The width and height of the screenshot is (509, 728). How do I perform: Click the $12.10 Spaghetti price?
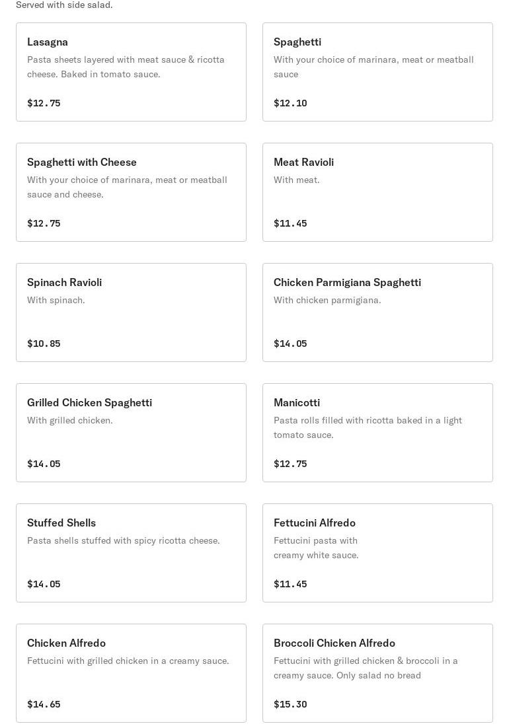point(290,103)
